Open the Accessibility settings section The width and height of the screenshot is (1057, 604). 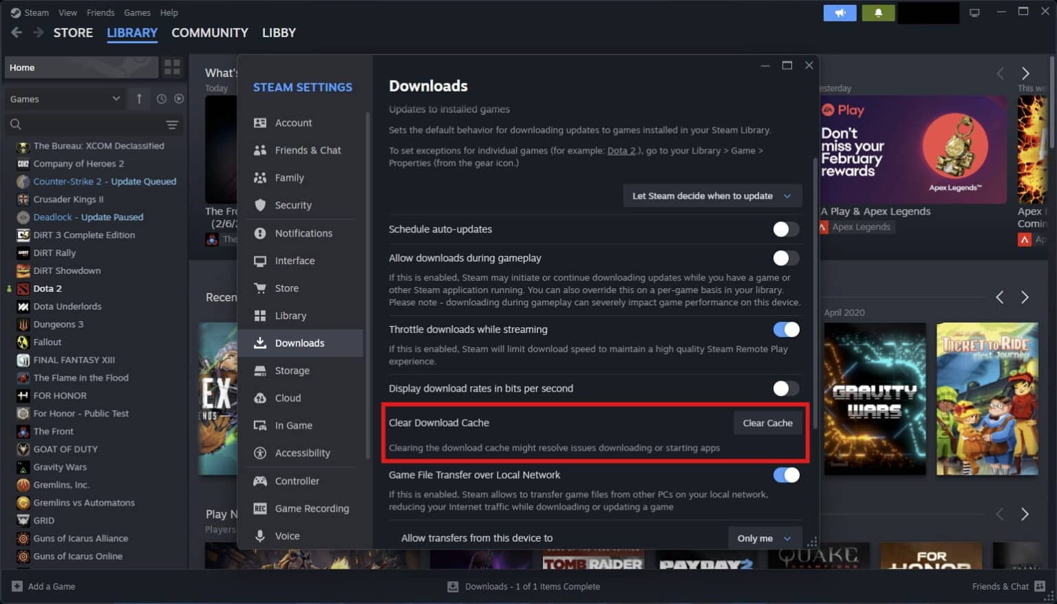(301, 453)
